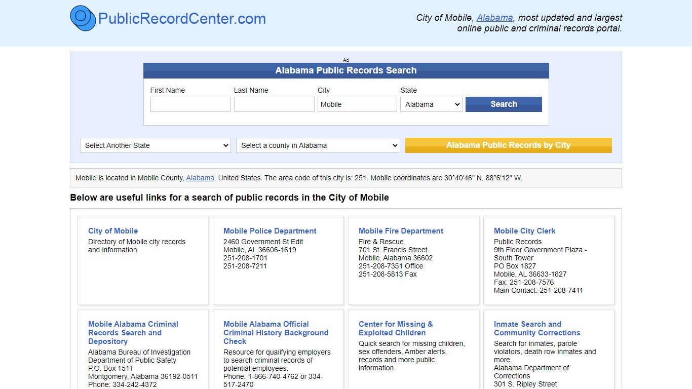Focus the Last Name input field
Viewport: 692px width, 389px height.
pyautogui.click(x=274, y=104)
